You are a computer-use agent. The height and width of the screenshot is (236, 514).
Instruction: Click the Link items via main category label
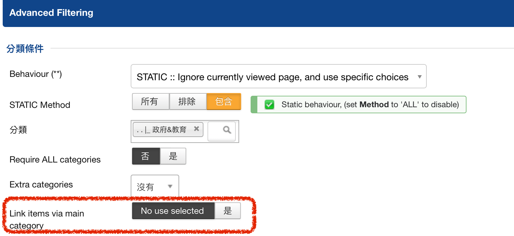pos(47,219)
